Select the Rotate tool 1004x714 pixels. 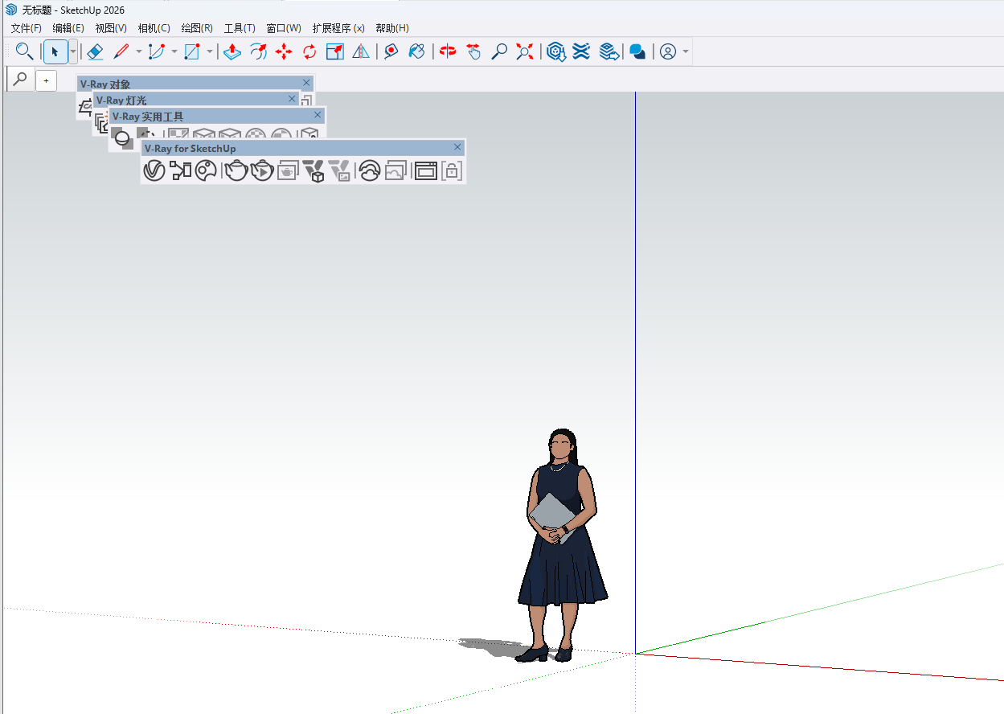(309, 51)
